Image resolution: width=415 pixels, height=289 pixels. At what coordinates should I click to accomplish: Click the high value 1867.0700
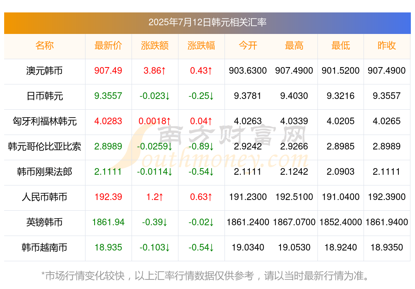(294, 222)
